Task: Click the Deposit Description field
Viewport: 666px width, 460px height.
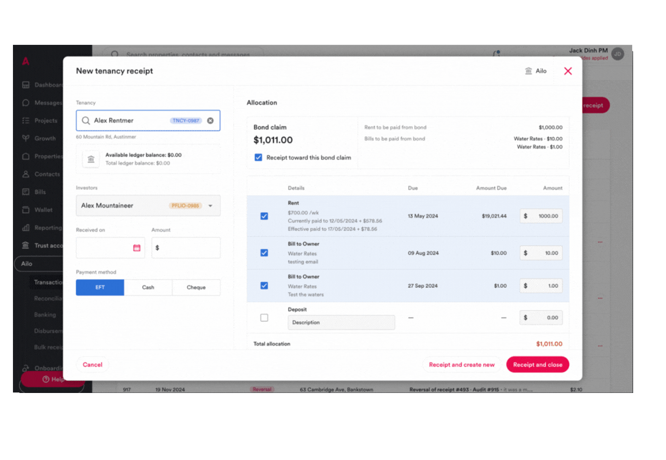Action: coord(341,323)
